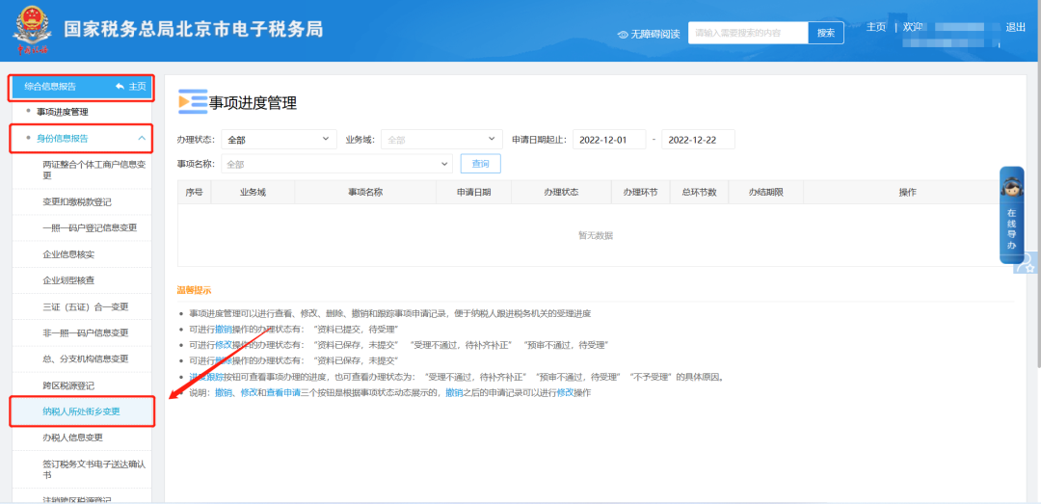Viewport: 1041px width, 504px height.
Task: Click the 无障碍阅读 eye icon
Action: 623,34
